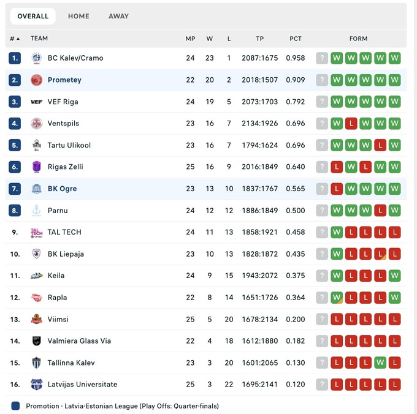Open the BK Ogre team link
The image size is (417, 414).
point(62,189)
